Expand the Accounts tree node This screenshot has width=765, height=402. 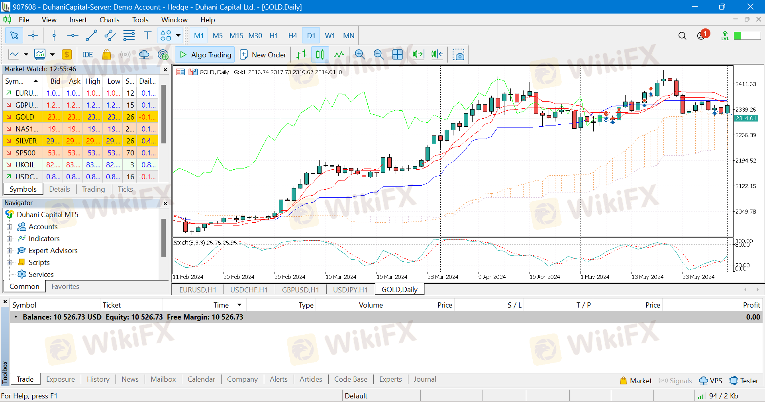coord(9,227)
